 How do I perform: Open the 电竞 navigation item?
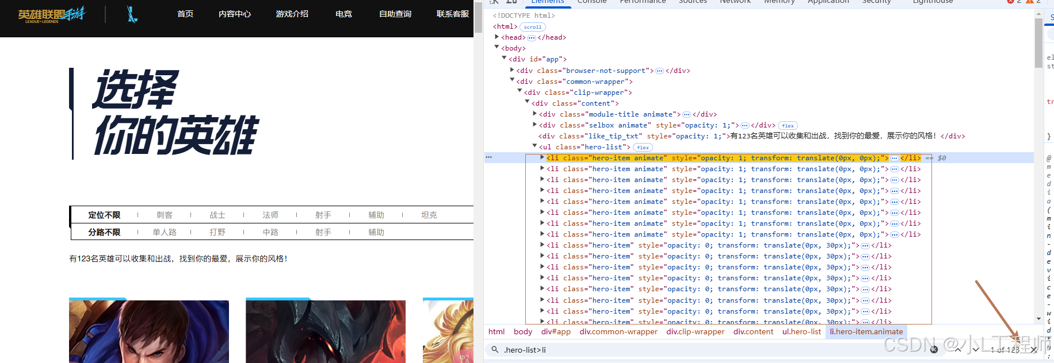[343, 14]
